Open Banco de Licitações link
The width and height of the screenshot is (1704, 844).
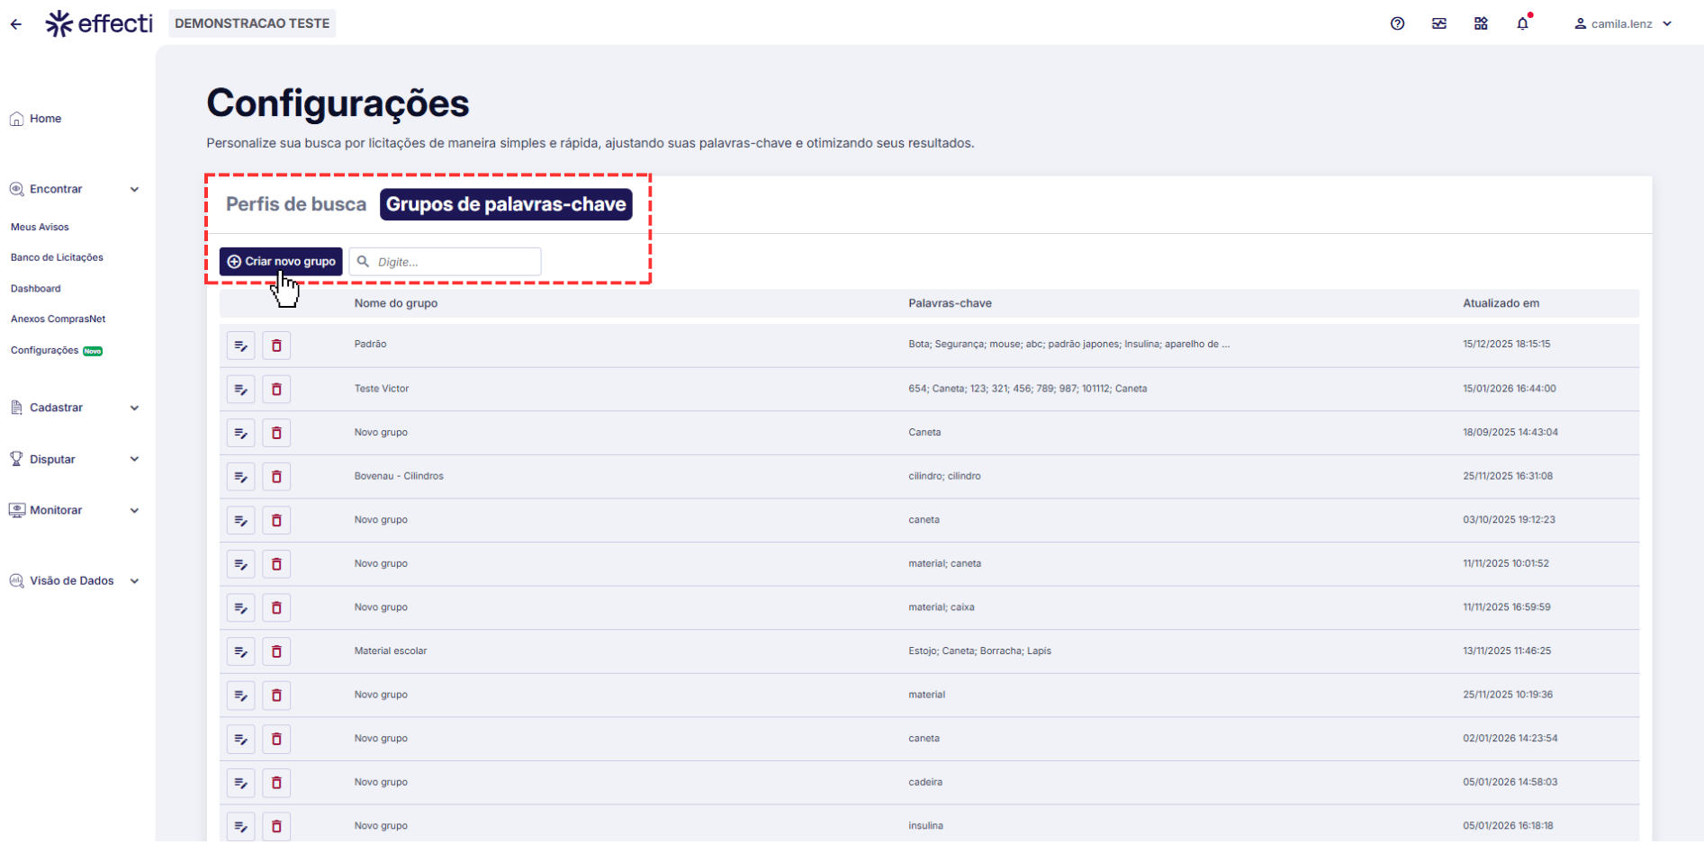(x=57, y=257)
